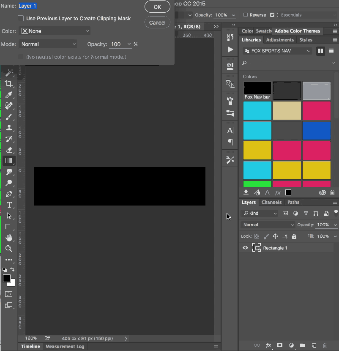Enable Use Previous Layer to Create Clipping Mask
Image resolution: width=339 pixels, height=351 pixels.
(x=19, y=18)
